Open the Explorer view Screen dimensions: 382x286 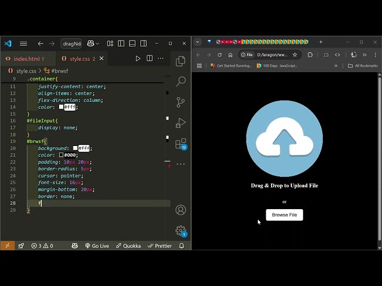(x=180, y=61)
